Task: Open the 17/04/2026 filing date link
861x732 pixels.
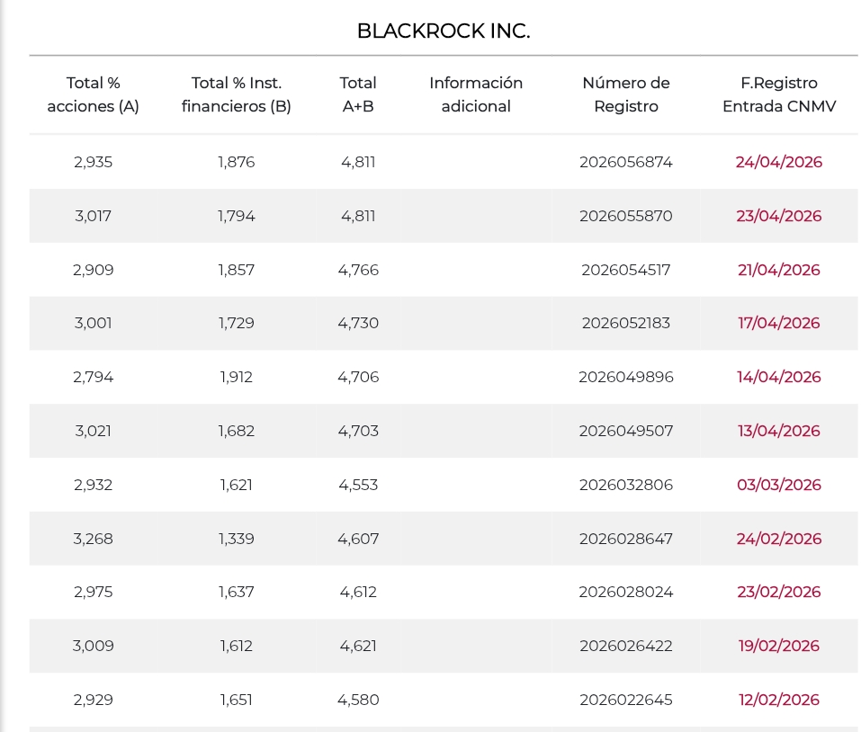Action: click(778, 323)
